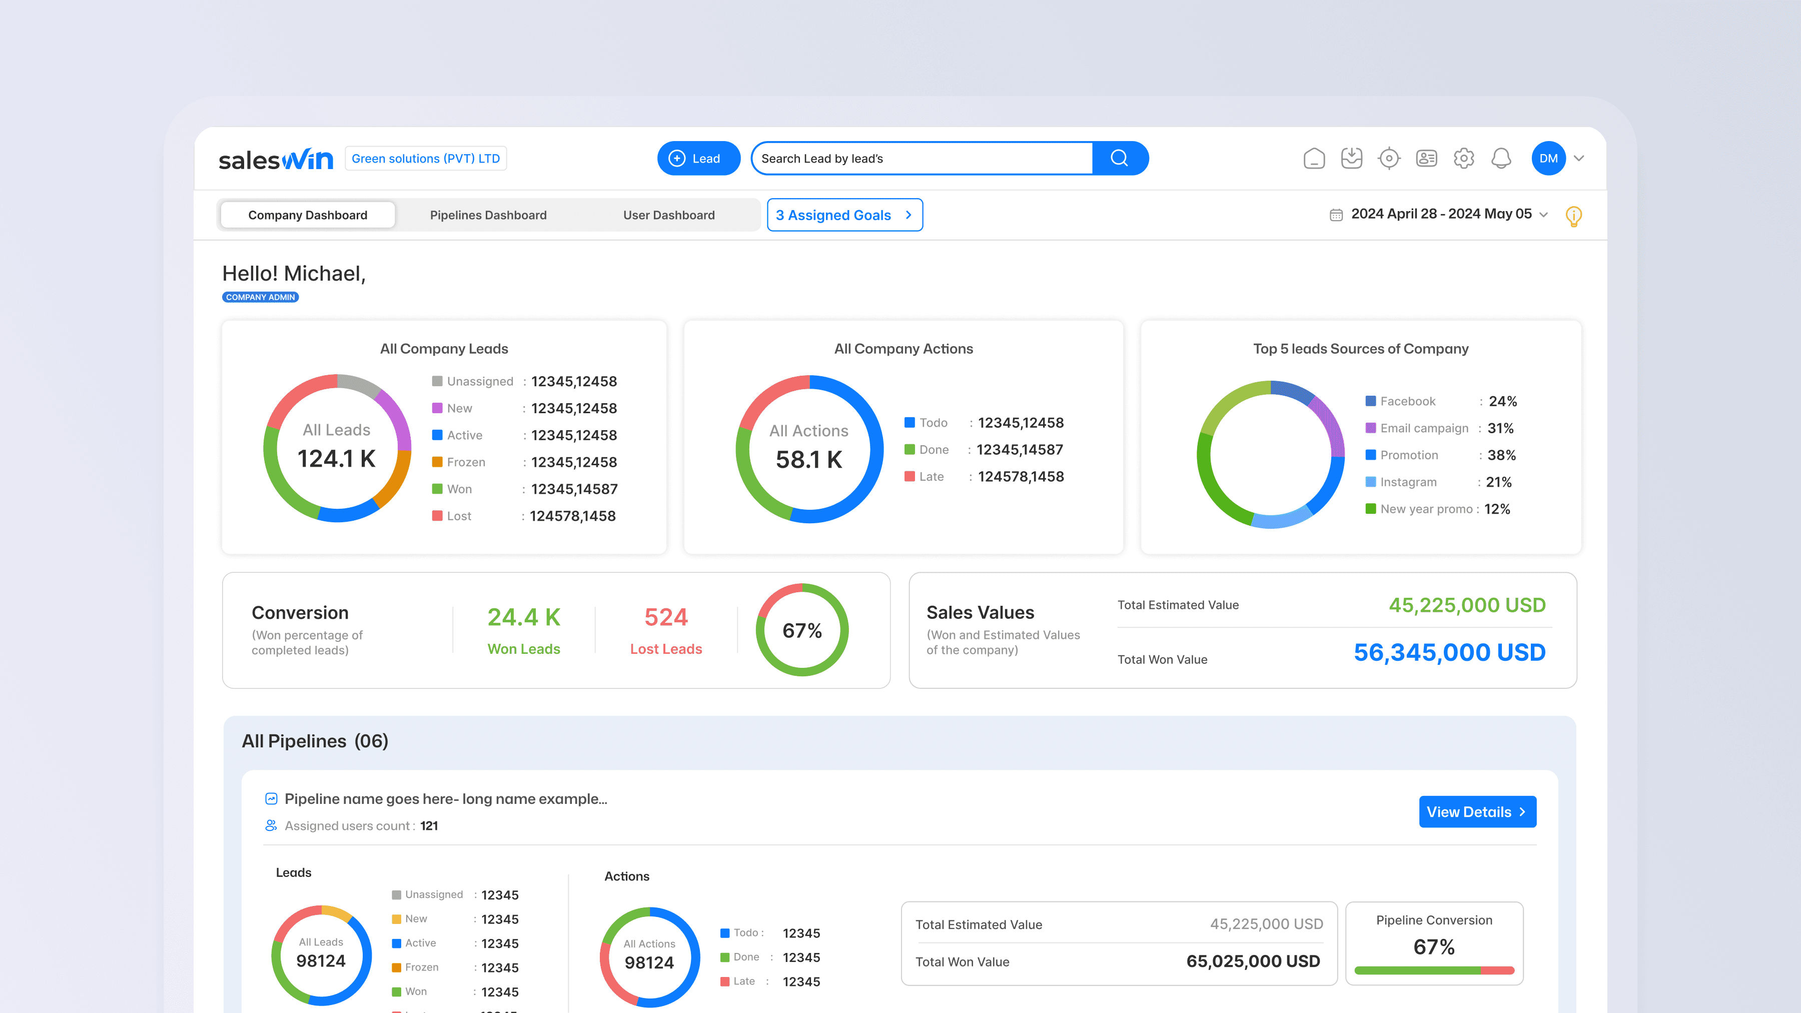1801x1013 pixels.
Task: Open the Green solutions (PVT) LTD company selector
Action: [426, 159]
